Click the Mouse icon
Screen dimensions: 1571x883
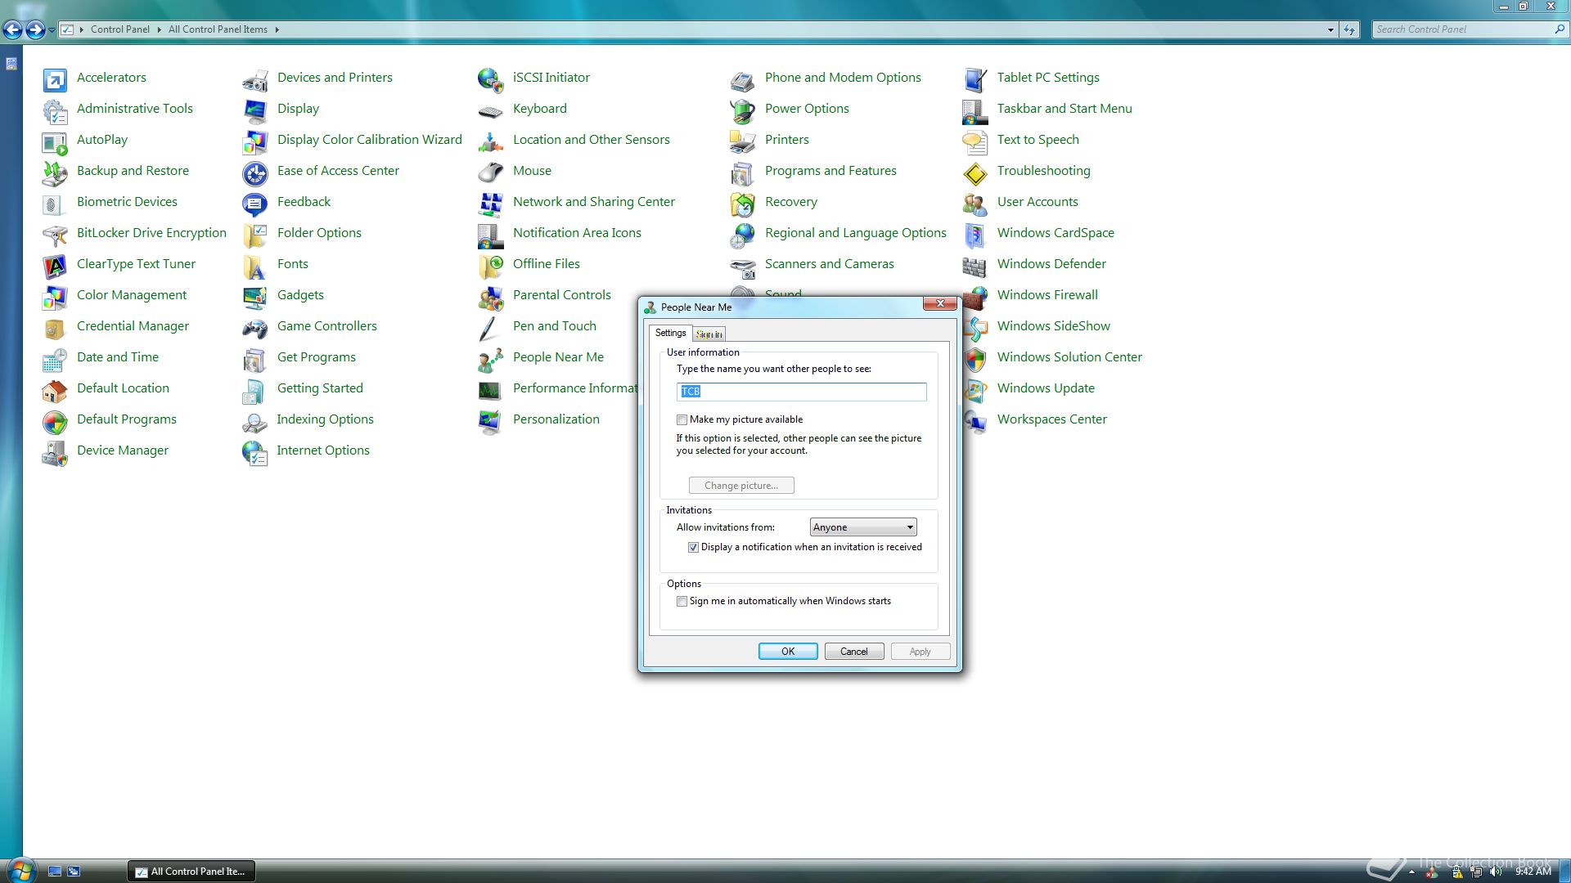(x=490, y=173)
